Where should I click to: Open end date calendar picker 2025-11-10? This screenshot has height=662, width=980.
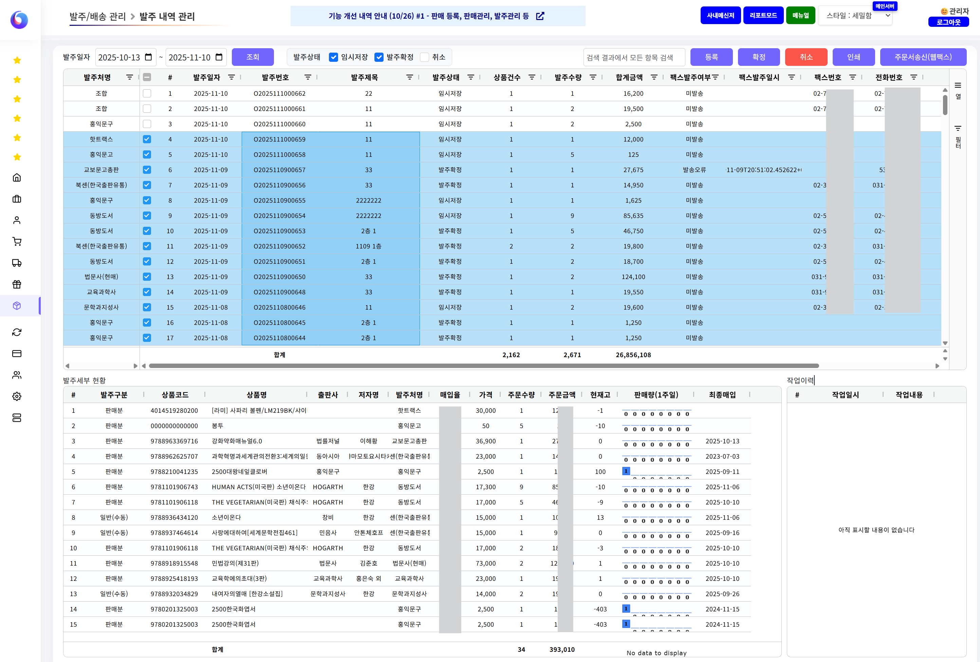(x=219, y=57)
